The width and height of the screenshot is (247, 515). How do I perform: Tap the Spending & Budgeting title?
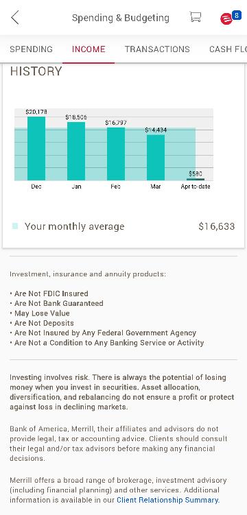click(121, 18)
